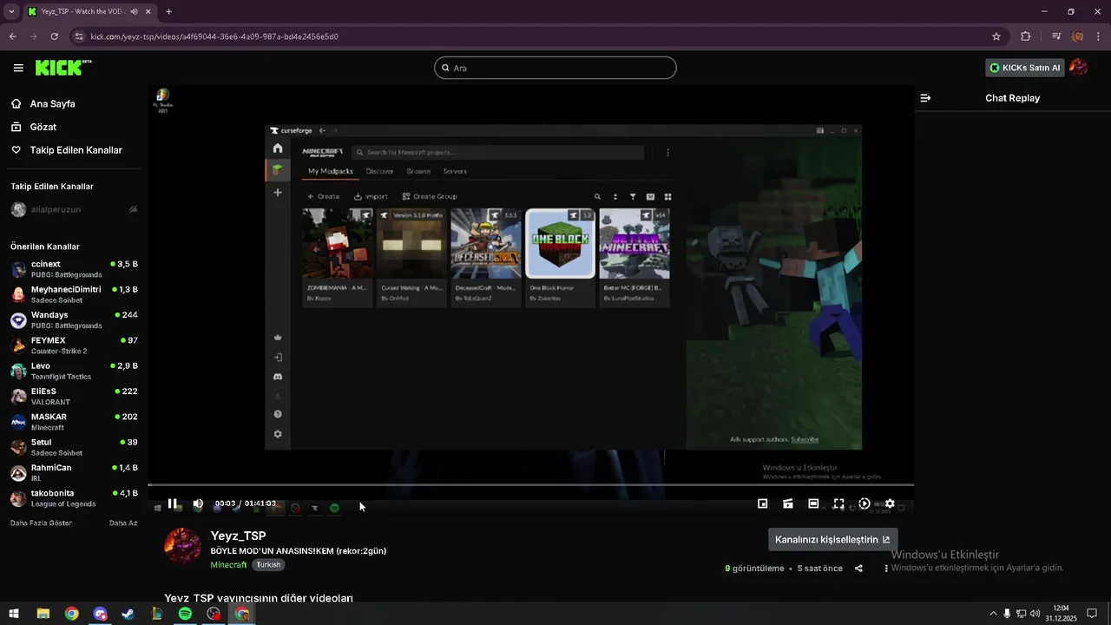Screen dimensions: 1111x625
Task: Open Chrome extensions puzzle icon
Action: (1026, 36)
